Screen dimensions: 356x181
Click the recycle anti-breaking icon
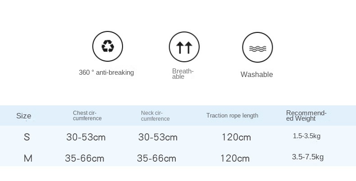click(108, 46)
